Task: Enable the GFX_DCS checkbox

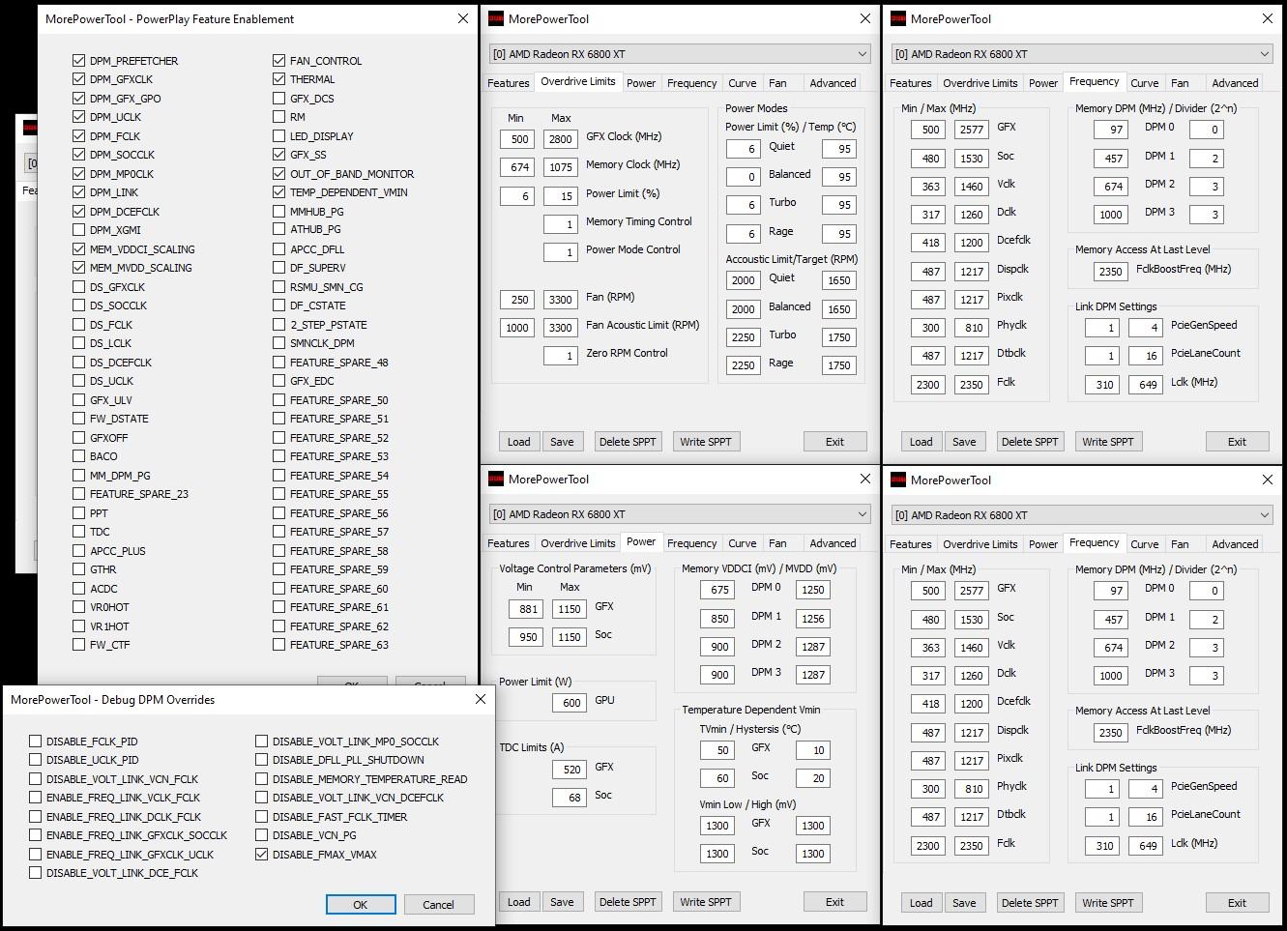Action: (279, 98)
